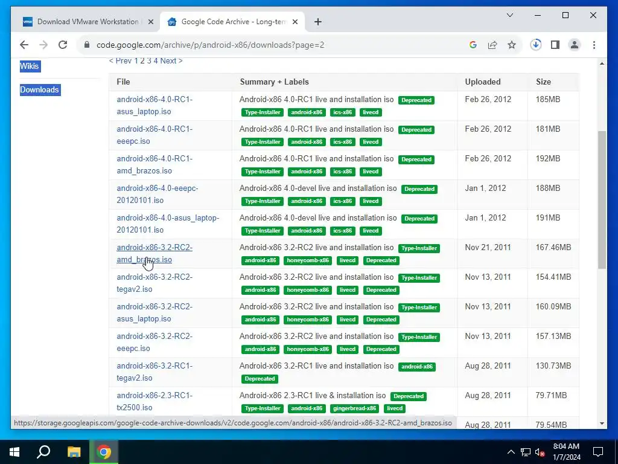The image size is (618, 464).
Task: Close the Download VMware Workstation tab
Action: pos(150,22)
